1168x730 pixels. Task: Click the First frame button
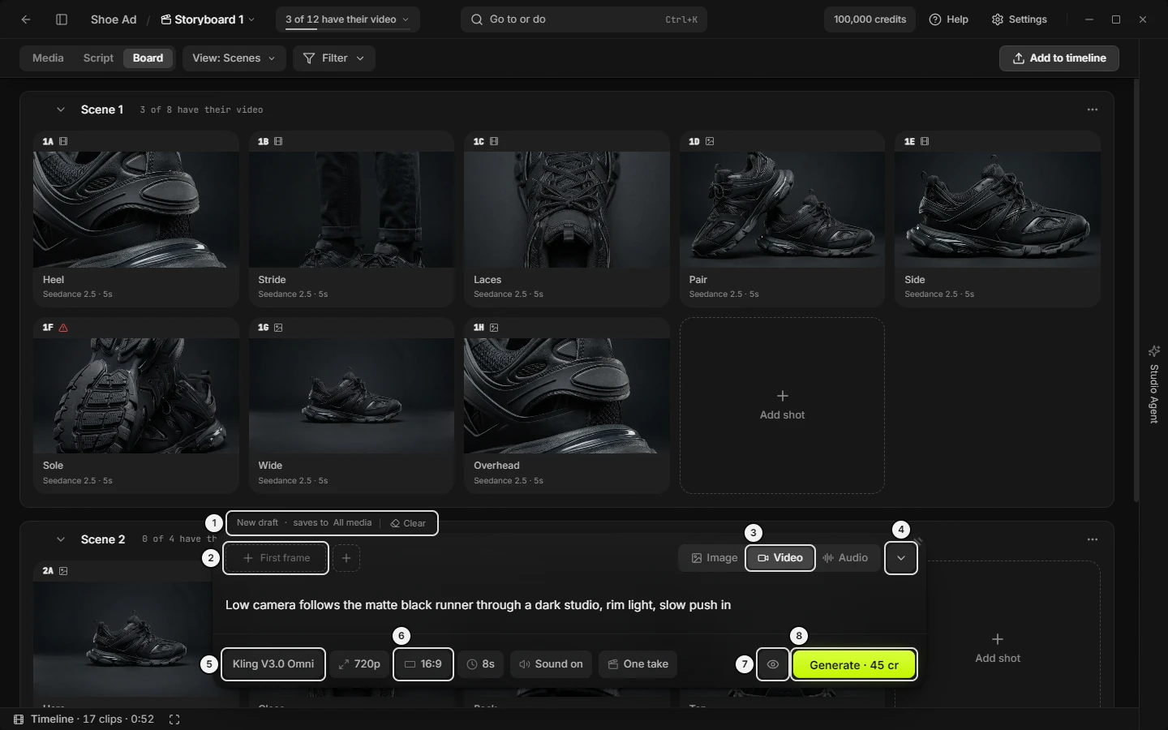(x=276, y=558)
